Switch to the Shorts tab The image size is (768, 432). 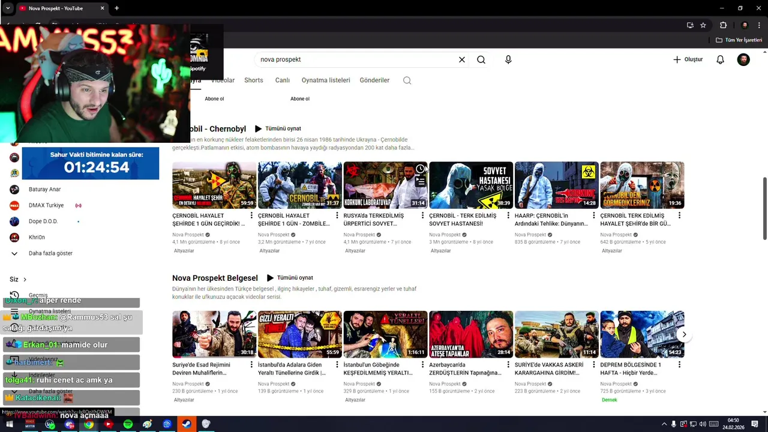click(254, 80)
